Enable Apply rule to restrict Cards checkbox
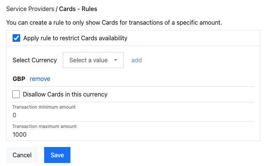 [x=16, y=38]
